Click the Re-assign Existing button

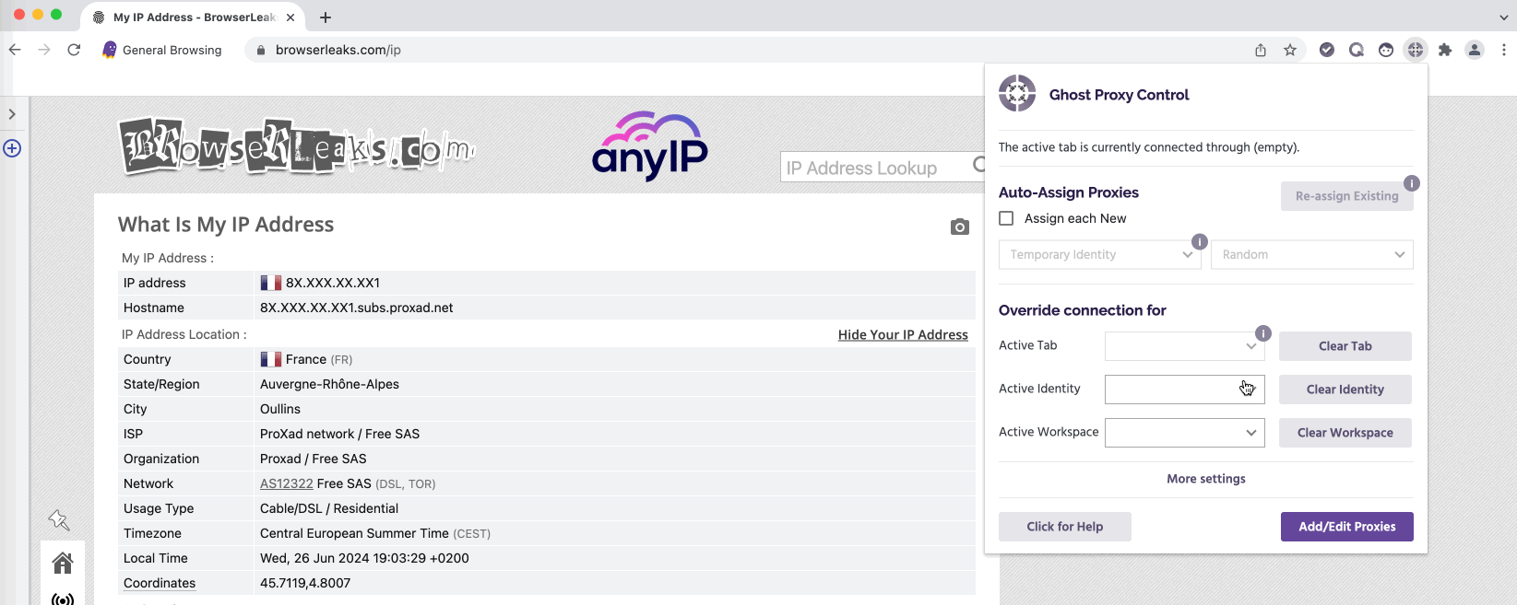(1347, 196)
